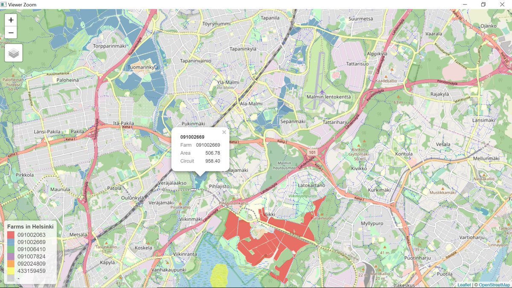
Task: Open the Leaflet attribution link
Action: point(464,285)
